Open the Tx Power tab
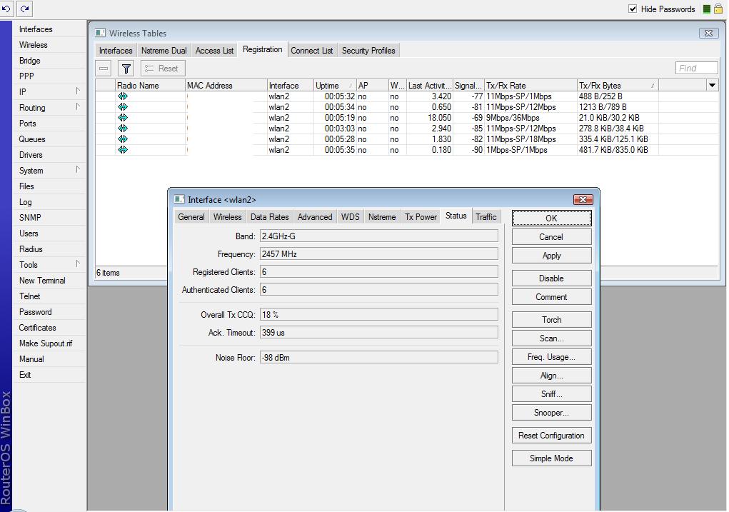This screenshot has width=729, height=512. coord(421,217)
